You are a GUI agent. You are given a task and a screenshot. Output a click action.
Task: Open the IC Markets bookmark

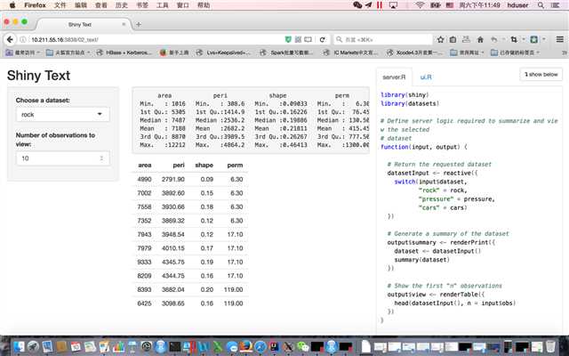coord(350,53)
